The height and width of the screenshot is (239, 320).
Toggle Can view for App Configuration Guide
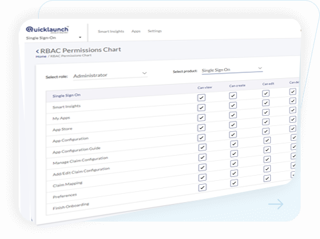point(201,138)
